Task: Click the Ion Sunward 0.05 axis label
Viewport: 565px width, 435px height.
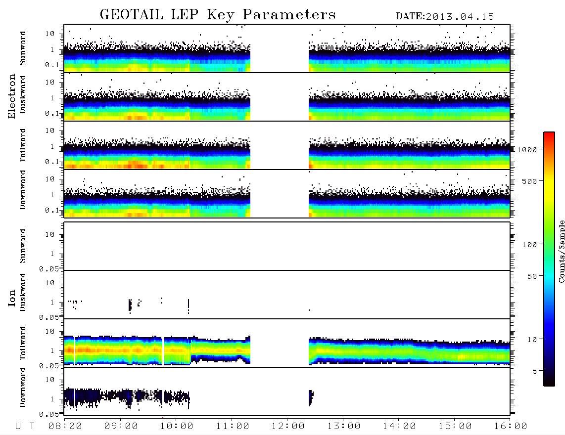Action: 49,269
